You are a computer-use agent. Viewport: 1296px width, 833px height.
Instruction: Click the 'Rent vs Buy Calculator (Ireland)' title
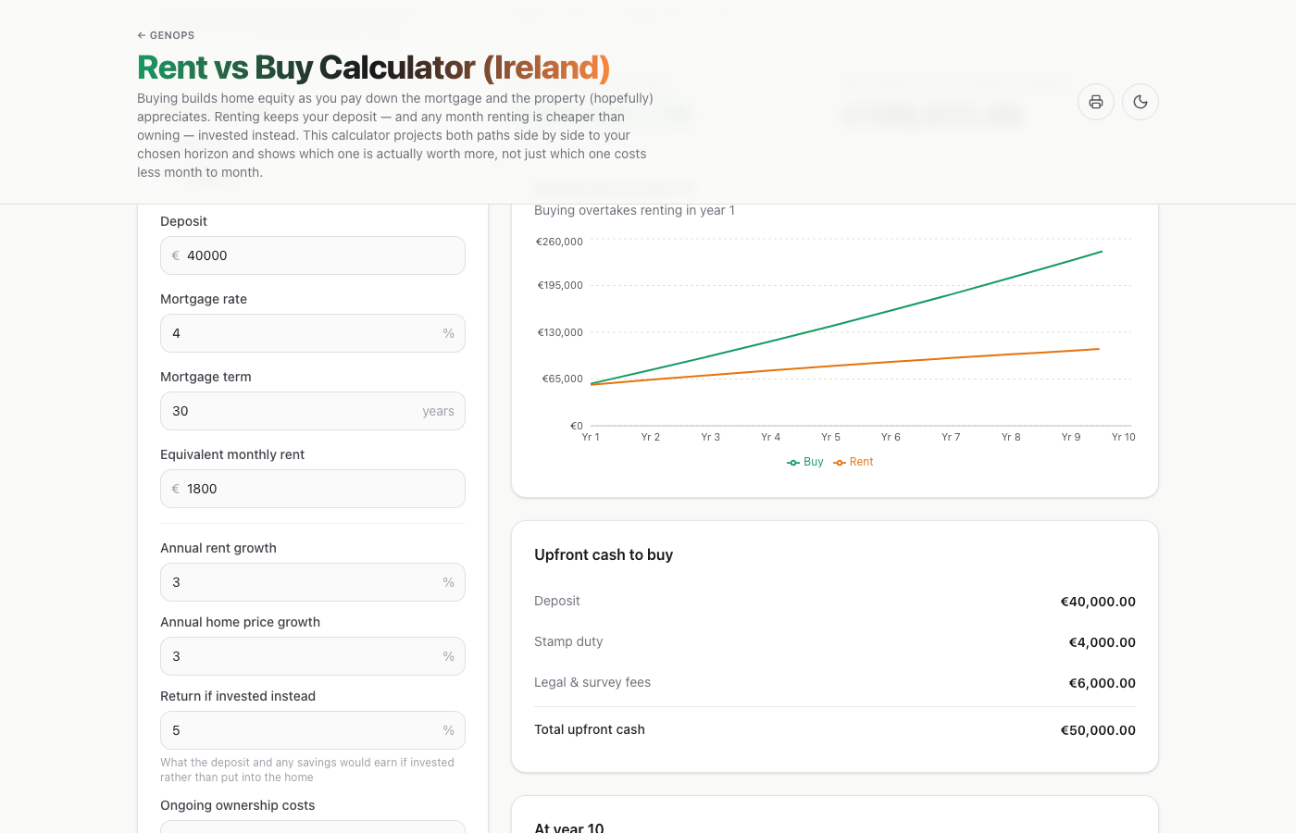374,68
